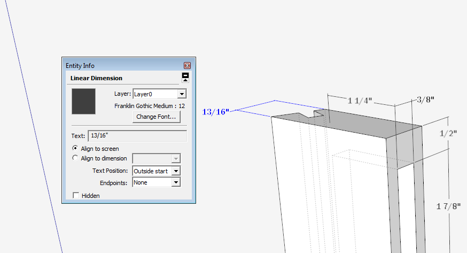Screen dimensions: 467x253
Task: Close the Entity Info panel
Action: [187, 66]
